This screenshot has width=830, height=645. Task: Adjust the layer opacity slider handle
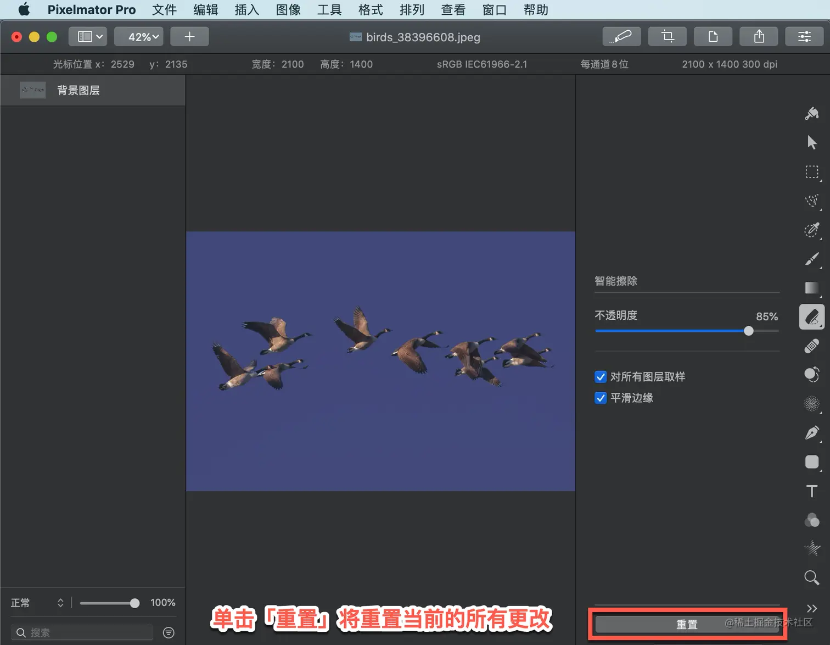pyautogui.click(x=134, y=603)
